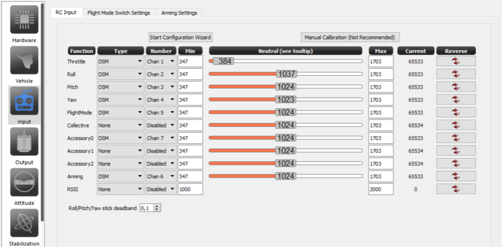This screenshot has width=502, height=247.
Task: Open Roll Type dropdown
Action: pyautogui.click(x=120, y=74)
